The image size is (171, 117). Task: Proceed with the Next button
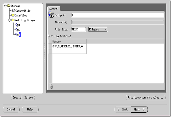[x=139, y=109]
